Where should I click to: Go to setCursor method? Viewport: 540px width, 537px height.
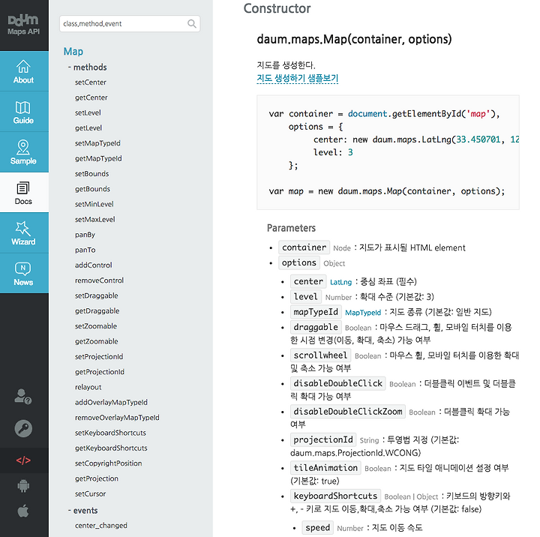(90, 493)
